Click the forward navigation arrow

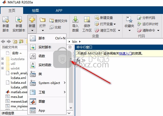pos(9,41)
